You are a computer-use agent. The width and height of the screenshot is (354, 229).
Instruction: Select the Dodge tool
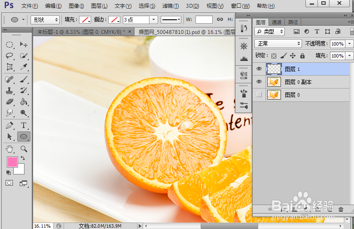click(24, 113)
